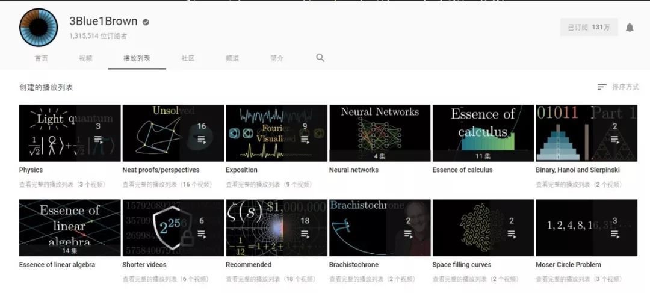Click the 3Blue1Brown channel name
Image resolution: width=650 pixels, height=293 pixels.
point(104,22)
